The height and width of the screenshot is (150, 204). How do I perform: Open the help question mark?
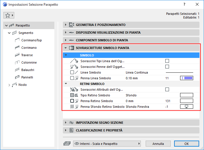(x=184, y=4)
